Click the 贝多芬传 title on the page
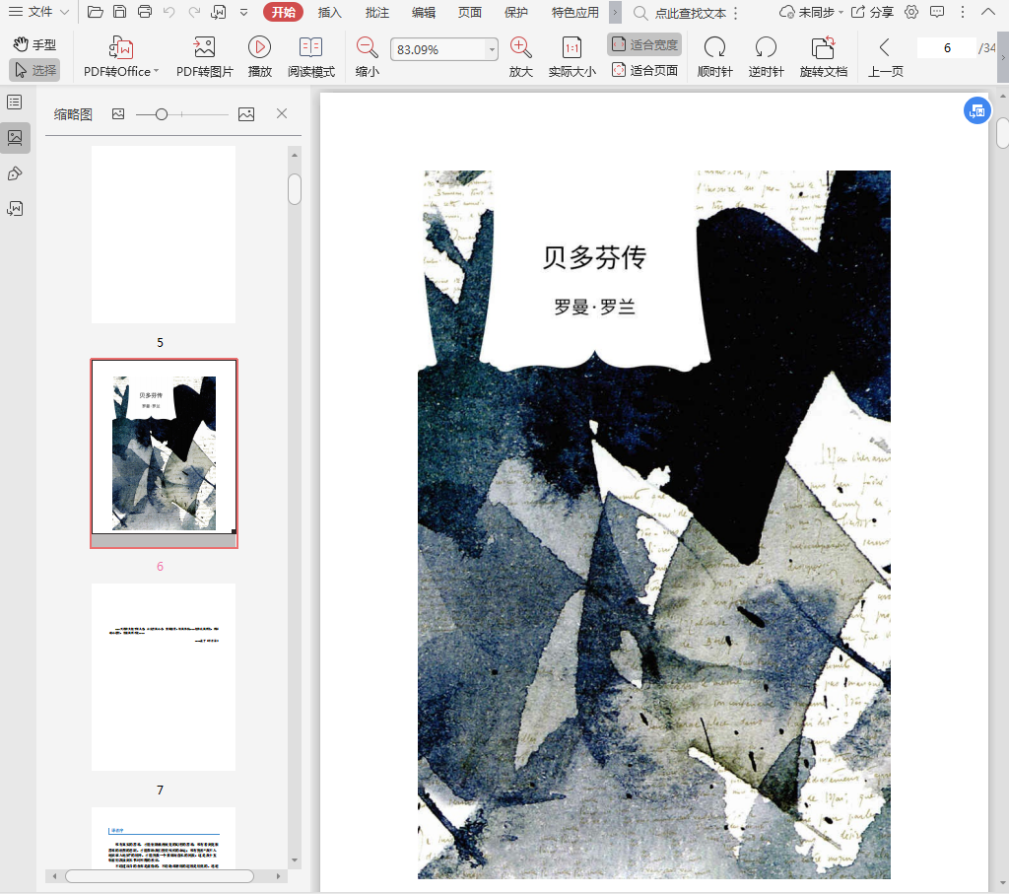This screenshot has height=894, width=1009. [594, 257]
